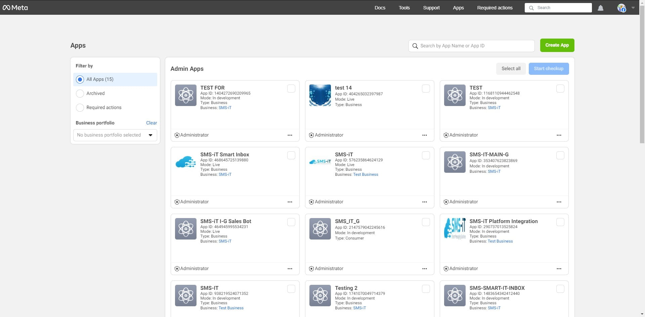Open more options for SMS-iT I-G Sales Bot
This screenshot has width=645, height=317.
[290, 269]
